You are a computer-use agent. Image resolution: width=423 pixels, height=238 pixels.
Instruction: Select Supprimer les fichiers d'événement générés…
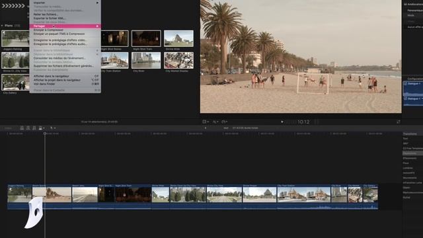pos(65,65)
